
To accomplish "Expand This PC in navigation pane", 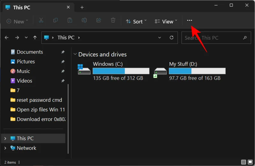I will 5,139.
